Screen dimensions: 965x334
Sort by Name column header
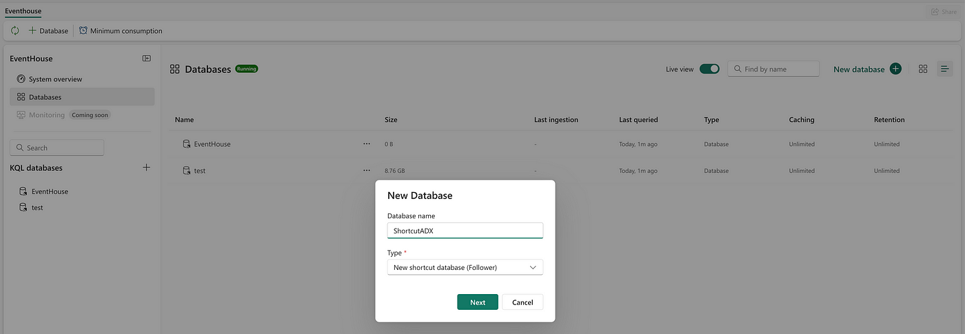click(184, 120)
